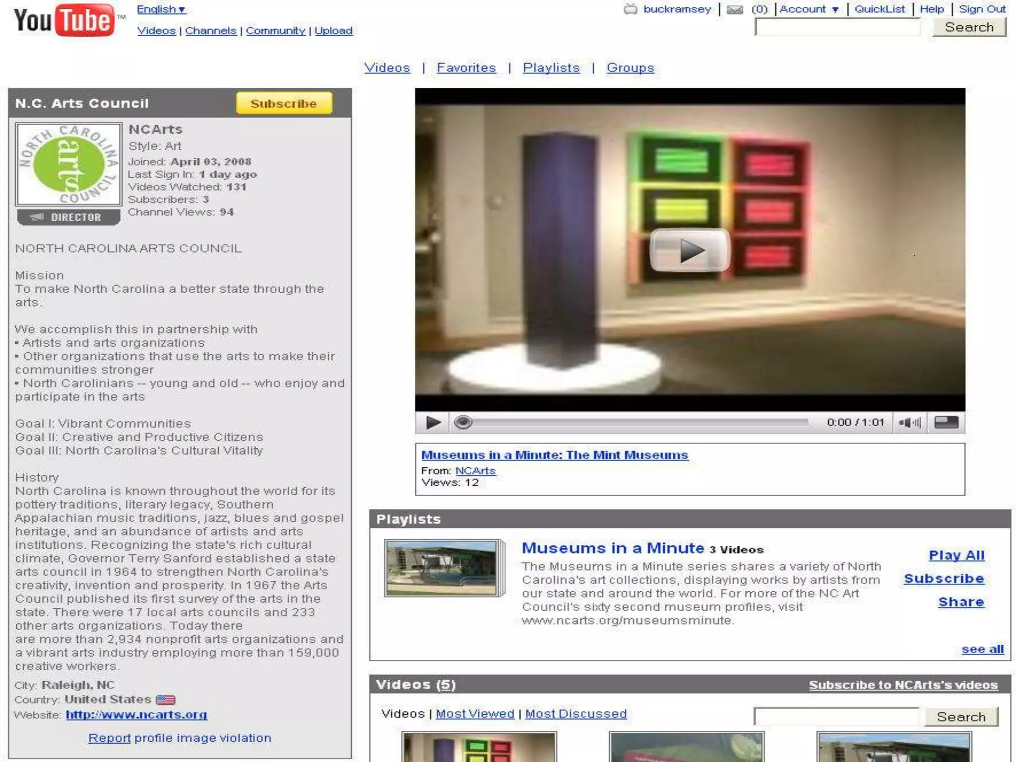Click the Upload link in the header
The width and height of the screenshot is (1016, 762).
click(333, 31)
